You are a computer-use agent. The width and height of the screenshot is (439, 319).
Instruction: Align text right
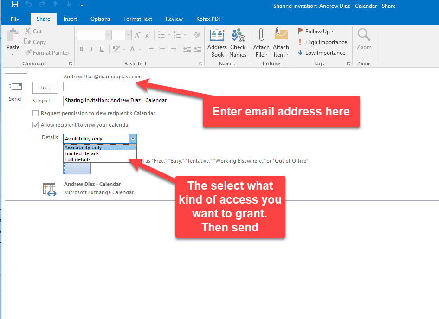click(173, 49)
